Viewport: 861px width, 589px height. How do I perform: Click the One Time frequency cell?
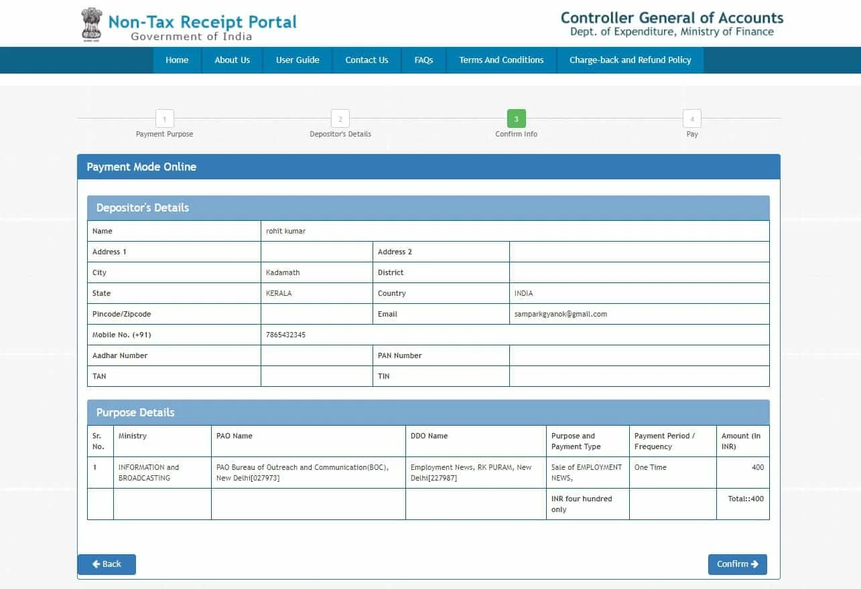click(x=673, y=473)
